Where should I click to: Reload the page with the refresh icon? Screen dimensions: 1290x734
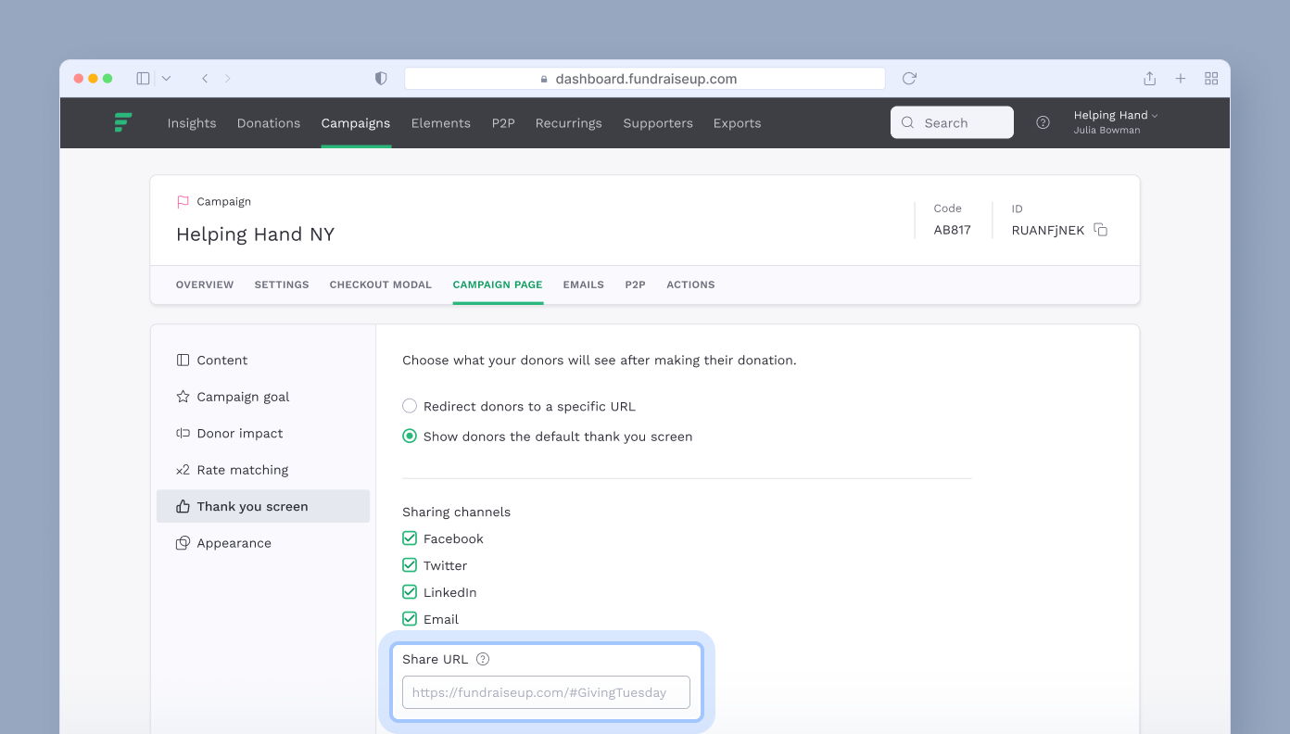[909, 79]
